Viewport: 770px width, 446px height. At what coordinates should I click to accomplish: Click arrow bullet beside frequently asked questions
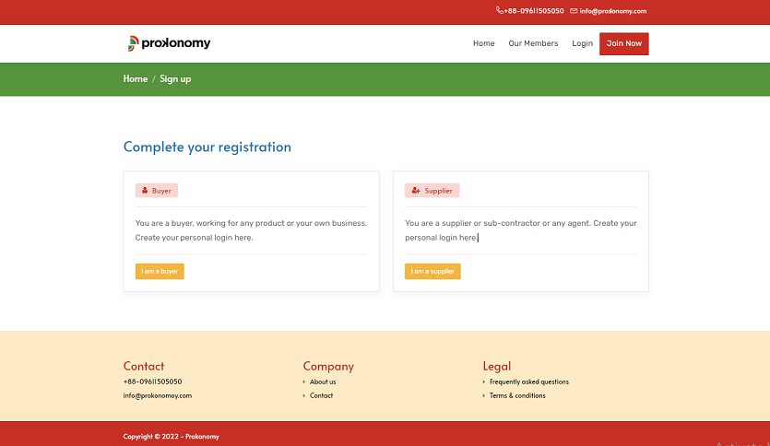[484, 381]
